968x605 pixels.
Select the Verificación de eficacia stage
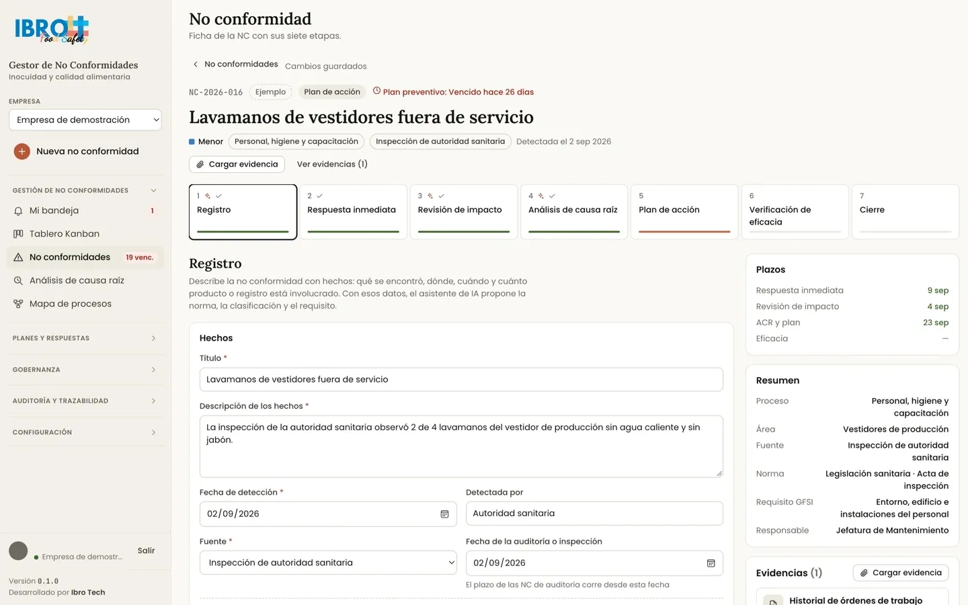(x=795, y=212)
